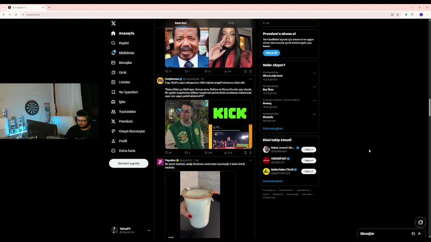Open Keşfet explore page
The height and width of the screenshot is (242, 431).
[120, 43]
